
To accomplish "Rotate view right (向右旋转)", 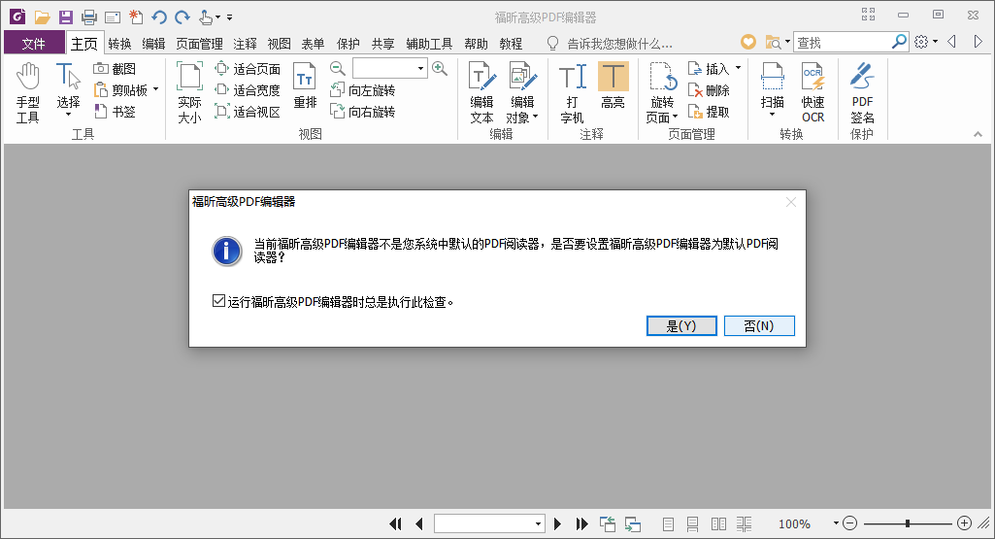I will click(x=363, y=112).
